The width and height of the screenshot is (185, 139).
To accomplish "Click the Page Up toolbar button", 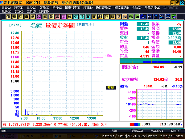I will coord(155,17).
